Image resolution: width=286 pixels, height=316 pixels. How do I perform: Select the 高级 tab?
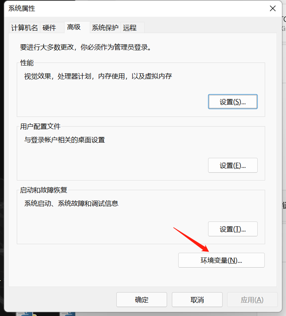[x=77, y=27]
